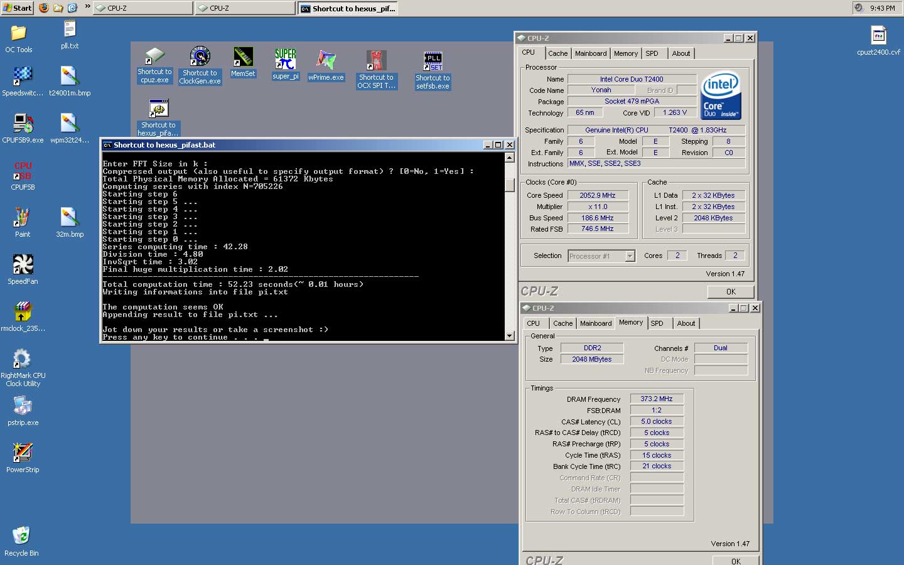Click the system tray clock icon
The height and width of the screenshot is (565, 904).
click(x=858, y=8)
